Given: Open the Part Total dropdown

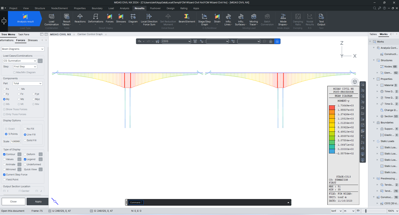Looking at the screenshot, I should point(27,83).
